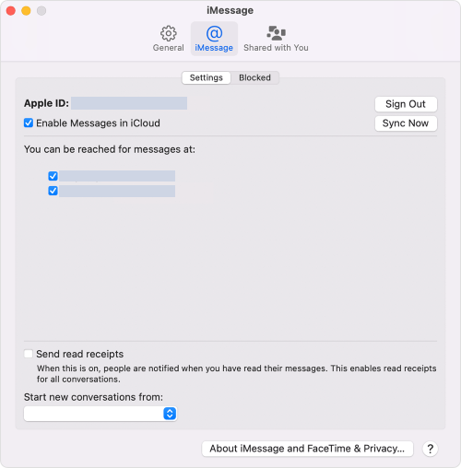The image size is (461, 468).
Task: Uncheck the second reachable address checkbox
Action: 53,191
